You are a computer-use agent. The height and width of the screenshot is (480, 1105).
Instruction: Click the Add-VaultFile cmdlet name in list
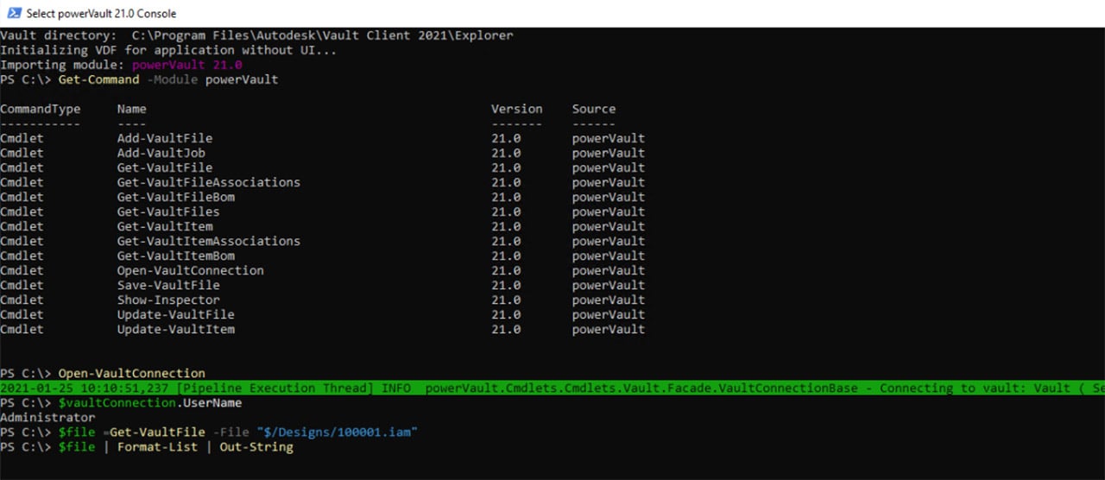pos(164,138)
